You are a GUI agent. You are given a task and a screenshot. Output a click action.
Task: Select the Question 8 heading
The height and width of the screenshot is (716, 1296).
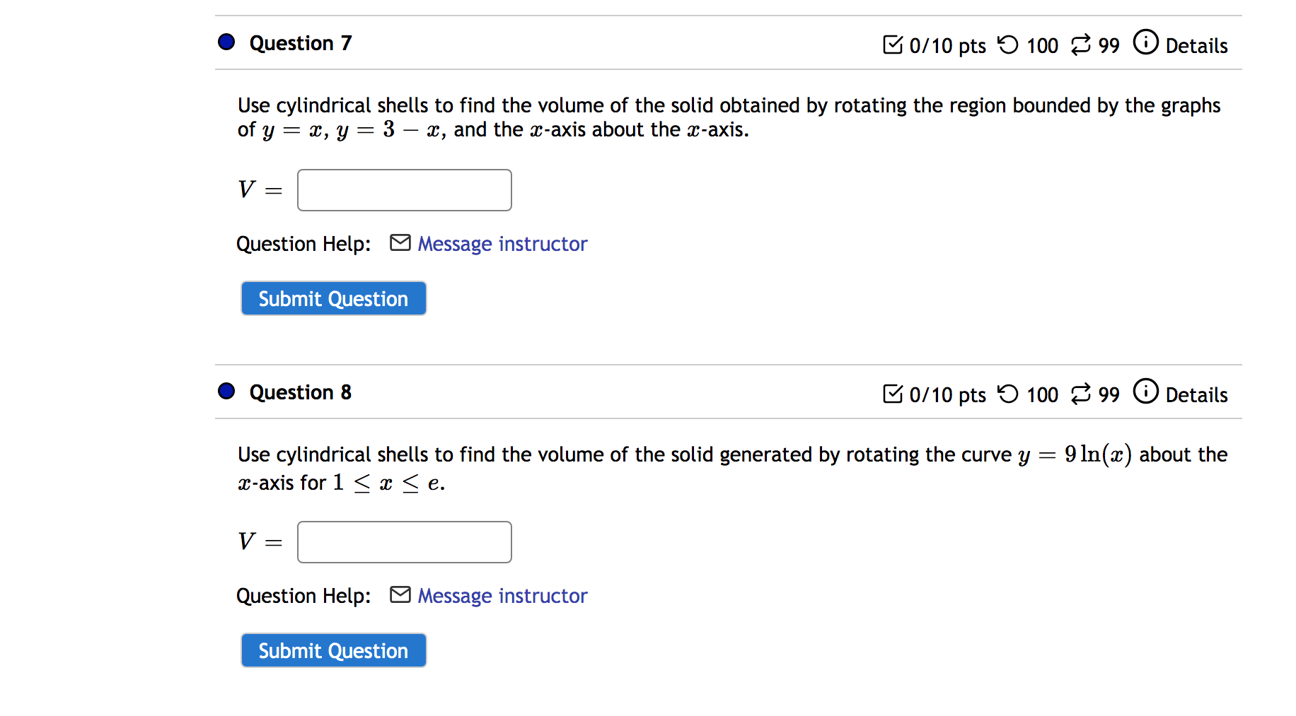(300, 392)
